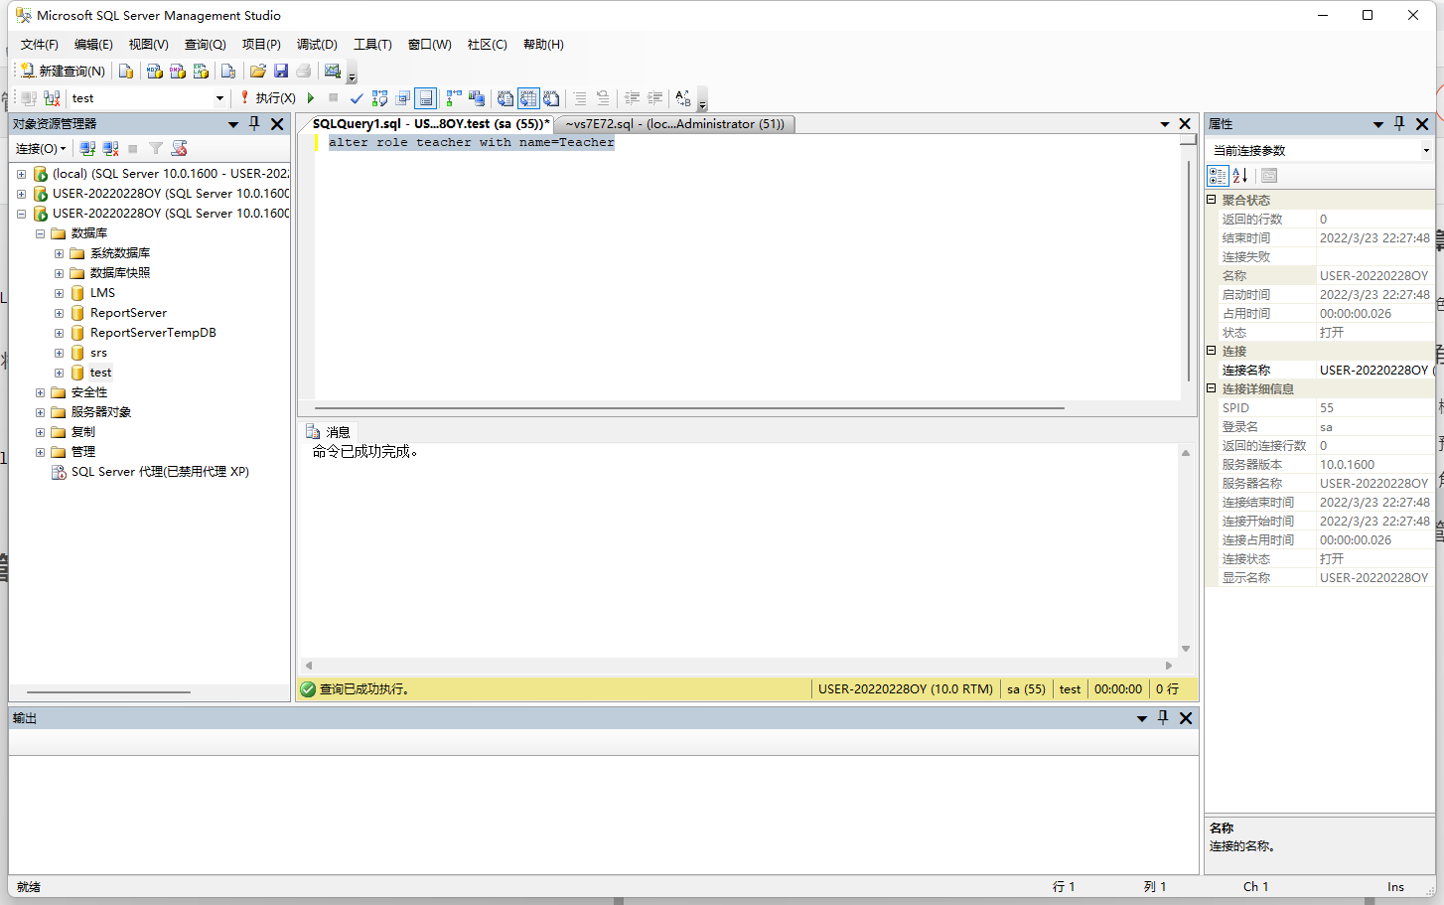This screenshot has width=1444, height=905.
Task: Click the Database Engine Query icon
Action: (126, 71)
